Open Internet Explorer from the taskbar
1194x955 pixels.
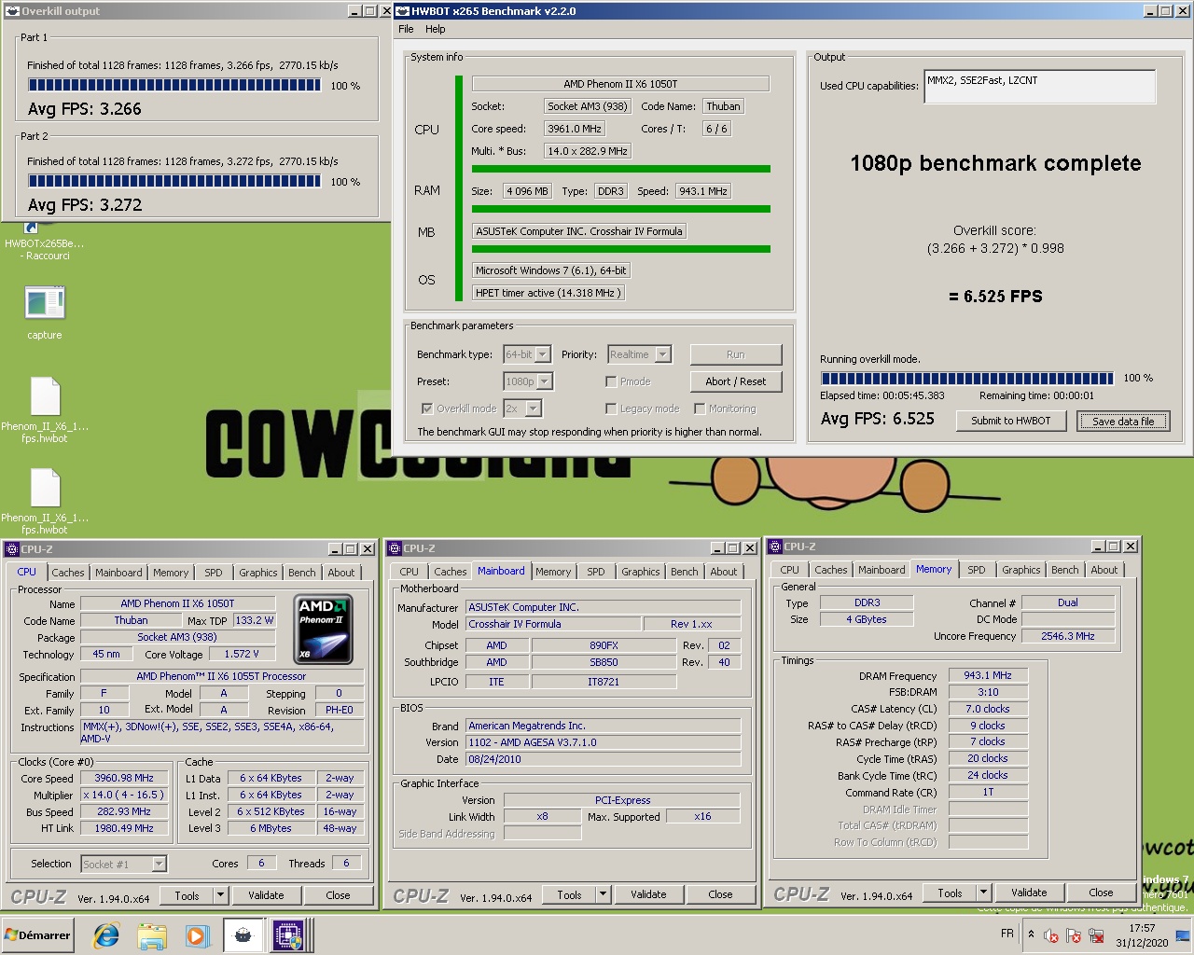pyautogui.click(x=105, y=935)
